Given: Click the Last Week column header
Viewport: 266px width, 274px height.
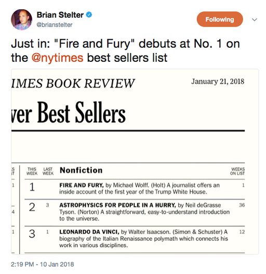Looking at the screenshot, I should (48, 171).
